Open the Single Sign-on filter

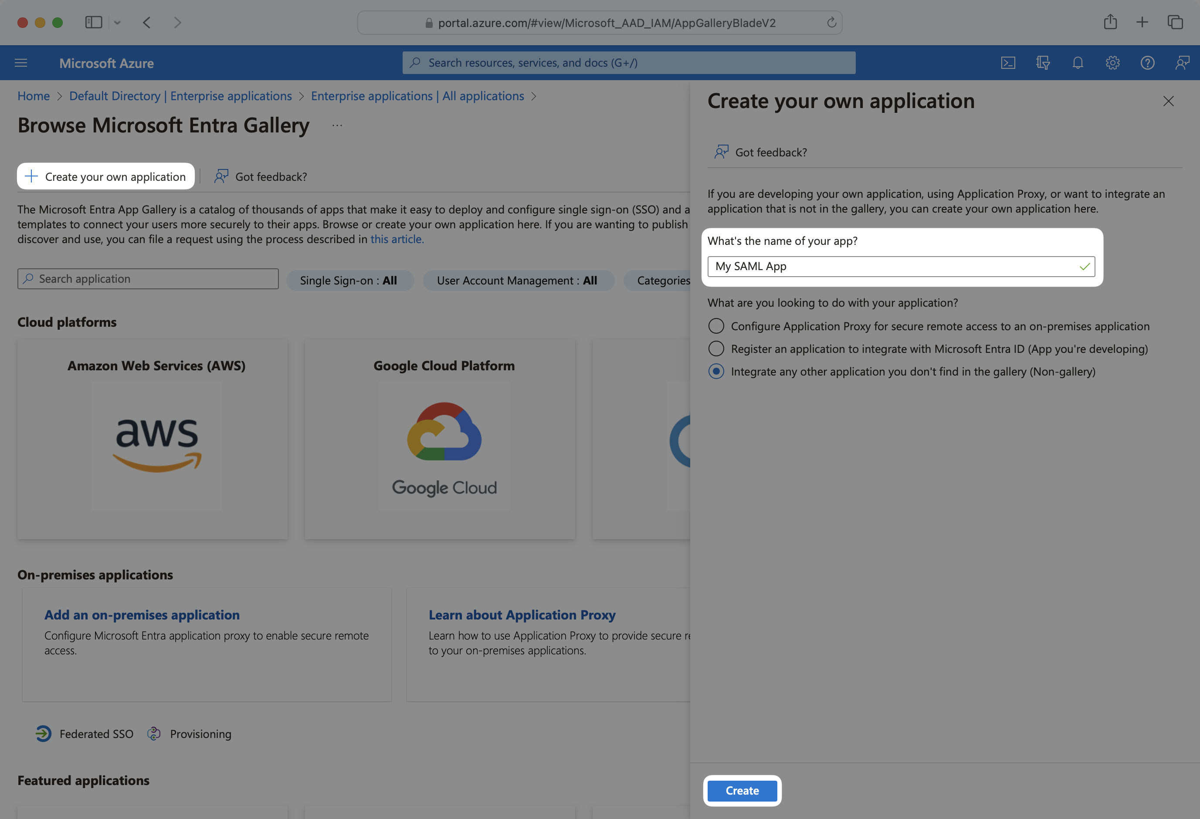point(350,281)
